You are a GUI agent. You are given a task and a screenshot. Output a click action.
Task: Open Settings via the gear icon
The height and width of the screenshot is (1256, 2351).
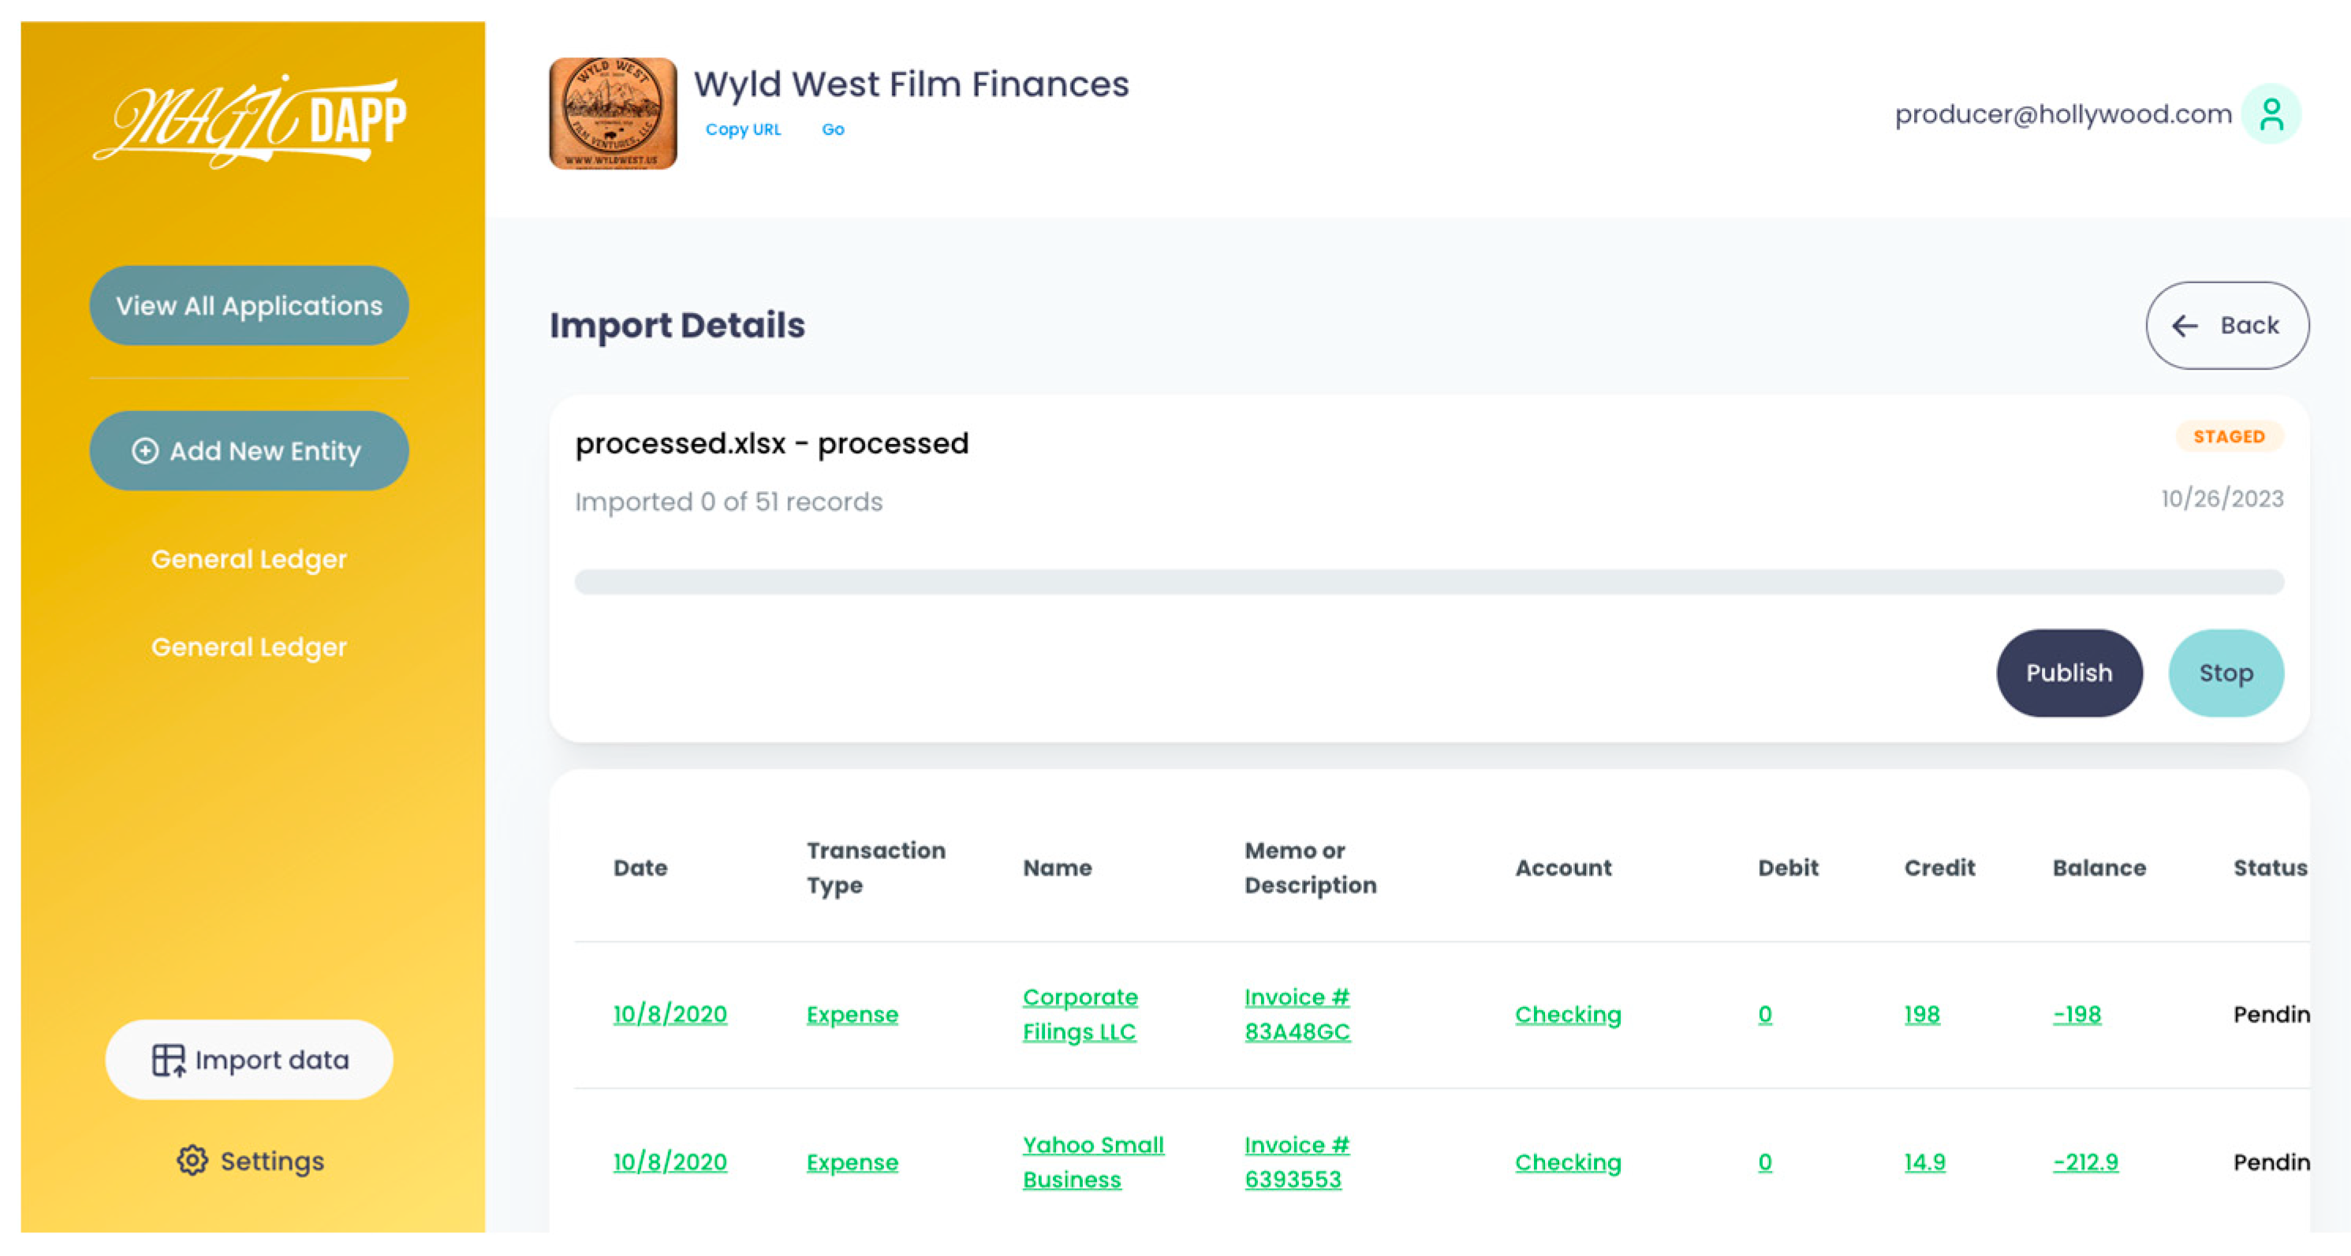click(192, 1161)
